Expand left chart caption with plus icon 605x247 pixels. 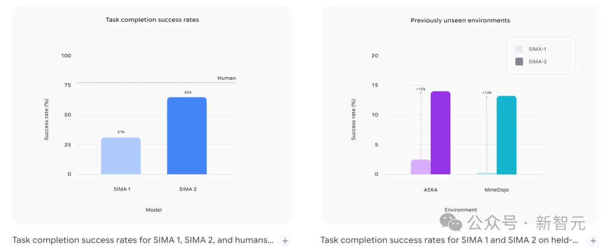pos(285,241)
